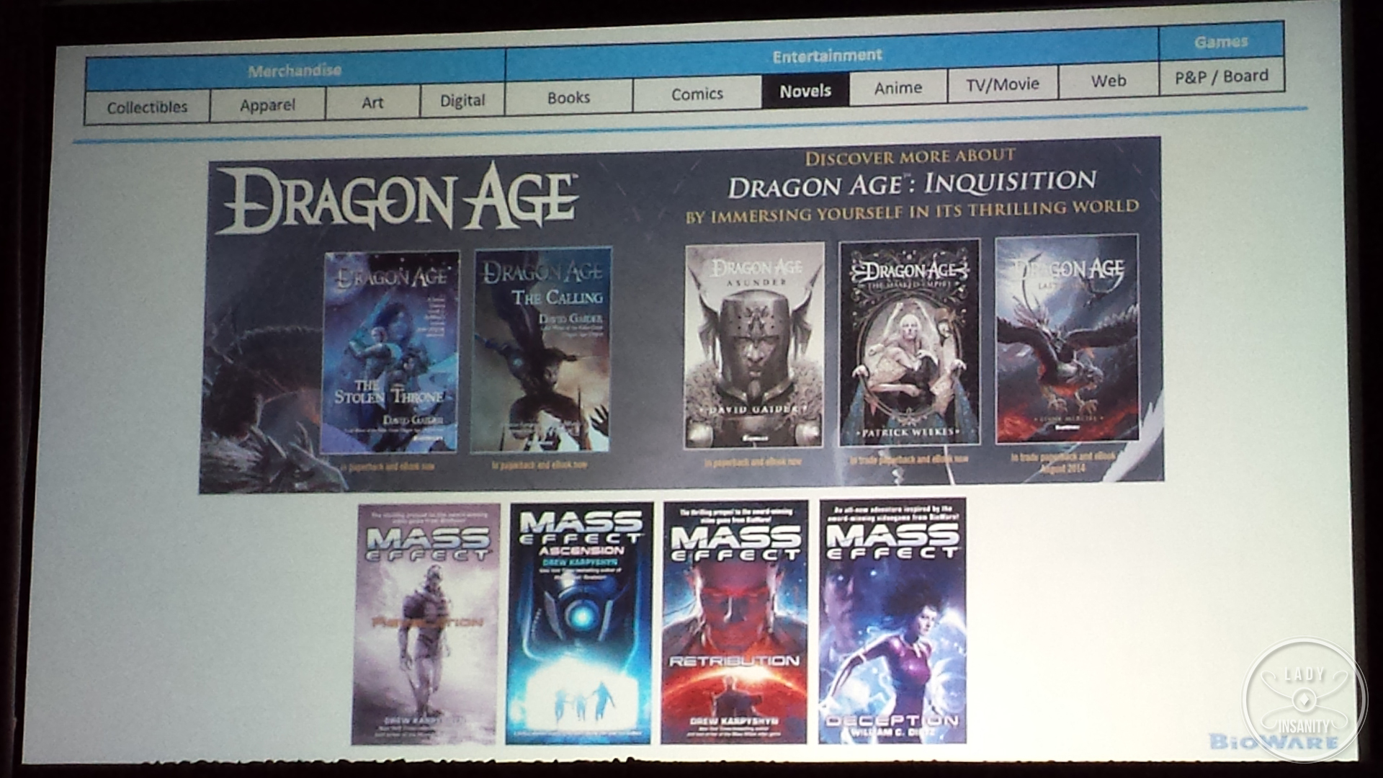Screen dimensions: 1383x778
Task: Switch to the Comics tab
Action: (x=697, y=94)
